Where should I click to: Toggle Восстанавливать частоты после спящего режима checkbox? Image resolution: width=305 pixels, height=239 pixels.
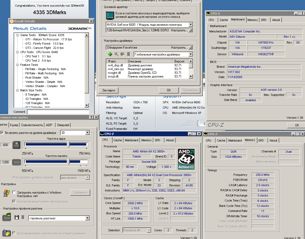14,233
